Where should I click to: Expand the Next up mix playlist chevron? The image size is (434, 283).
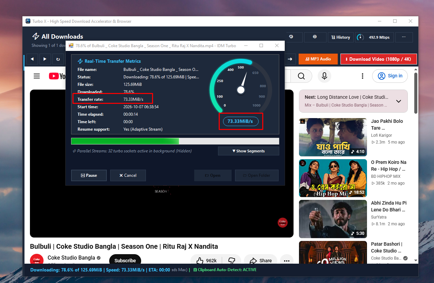tap(399, 101)
